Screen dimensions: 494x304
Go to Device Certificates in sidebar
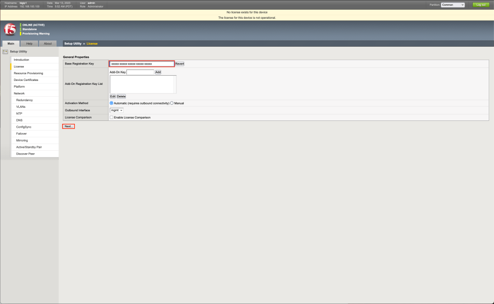point(26,80)
